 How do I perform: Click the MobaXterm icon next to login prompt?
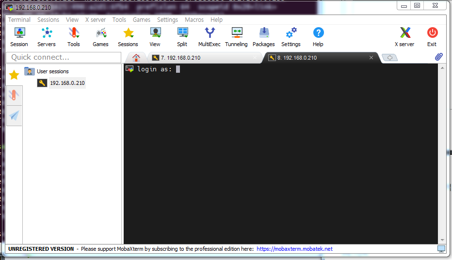[129, 69]
